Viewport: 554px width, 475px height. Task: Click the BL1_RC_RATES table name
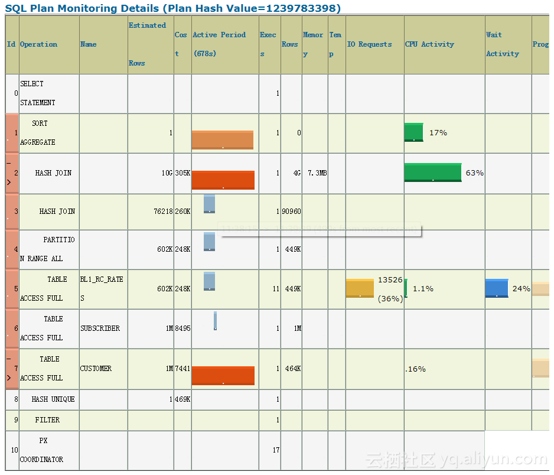[102, 289]
